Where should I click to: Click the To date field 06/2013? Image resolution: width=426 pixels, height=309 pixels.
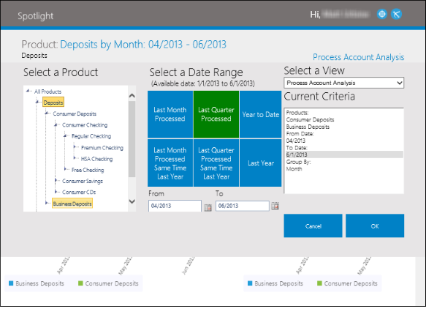(243, 206)
